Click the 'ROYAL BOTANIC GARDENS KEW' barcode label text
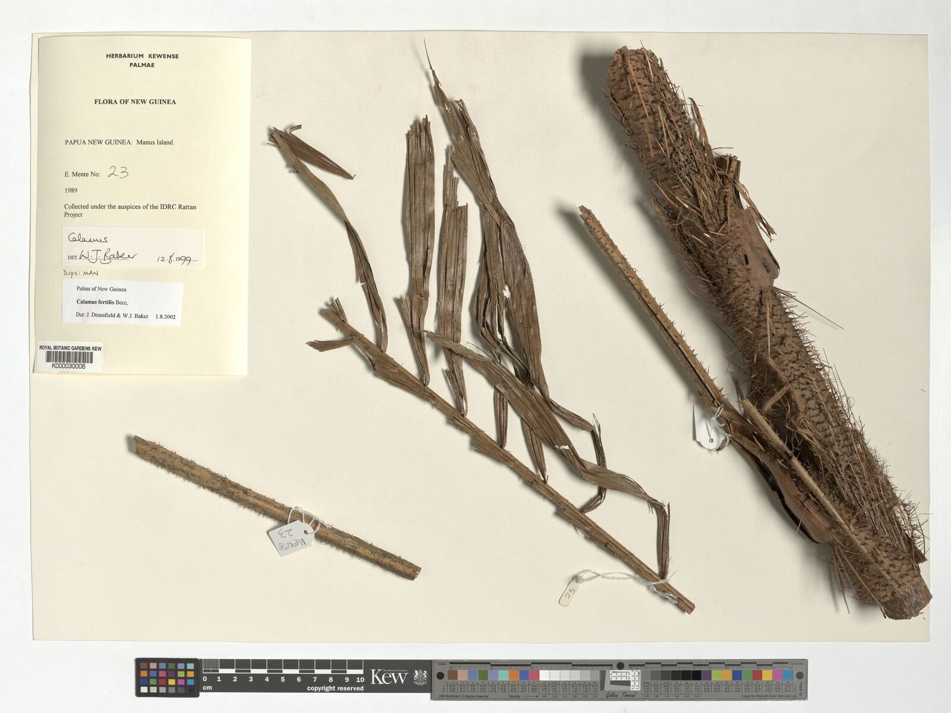 pos(70,348)
